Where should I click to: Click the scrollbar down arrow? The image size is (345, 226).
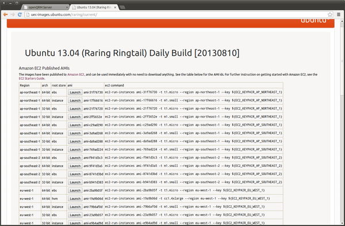342,223
